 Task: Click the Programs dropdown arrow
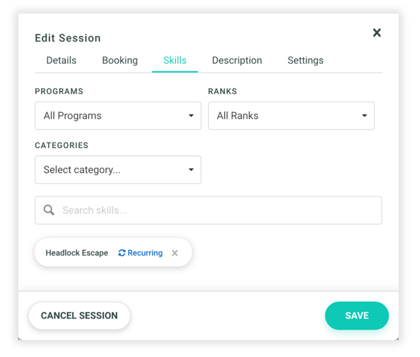pos(191,116)
